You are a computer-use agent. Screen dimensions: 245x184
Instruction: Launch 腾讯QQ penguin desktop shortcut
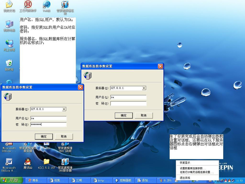coord(28,163)
